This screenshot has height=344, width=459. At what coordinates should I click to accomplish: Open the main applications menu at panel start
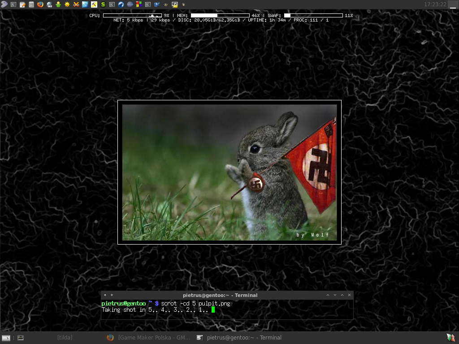coord(4,4)
